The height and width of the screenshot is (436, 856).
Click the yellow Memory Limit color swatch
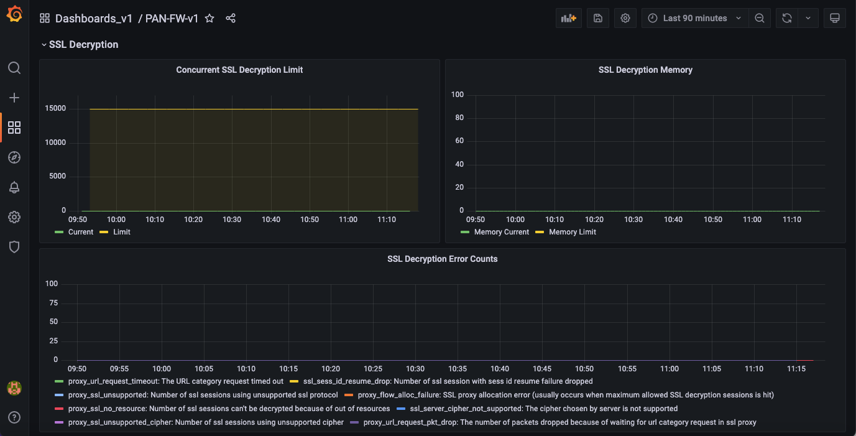[540, 232]
